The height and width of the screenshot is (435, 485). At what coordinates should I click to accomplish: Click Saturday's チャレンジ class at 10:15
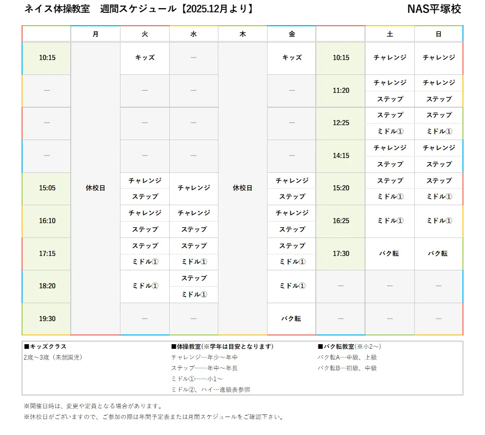tap(390, 58)
